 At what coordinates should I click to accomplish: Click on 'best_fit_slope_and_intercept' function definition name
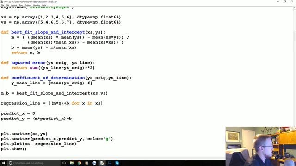coord(48,32)
